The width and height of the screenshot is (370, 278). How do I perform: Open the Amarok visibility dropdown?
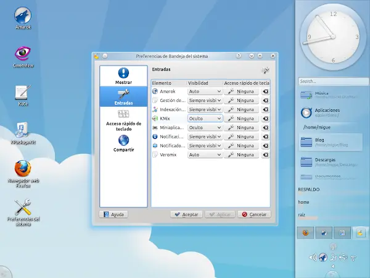pyautogui.click(x=205, y=91)
